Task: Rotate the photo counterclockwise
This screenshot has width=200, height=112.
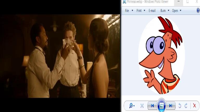Action: click(x=180, y=106)
